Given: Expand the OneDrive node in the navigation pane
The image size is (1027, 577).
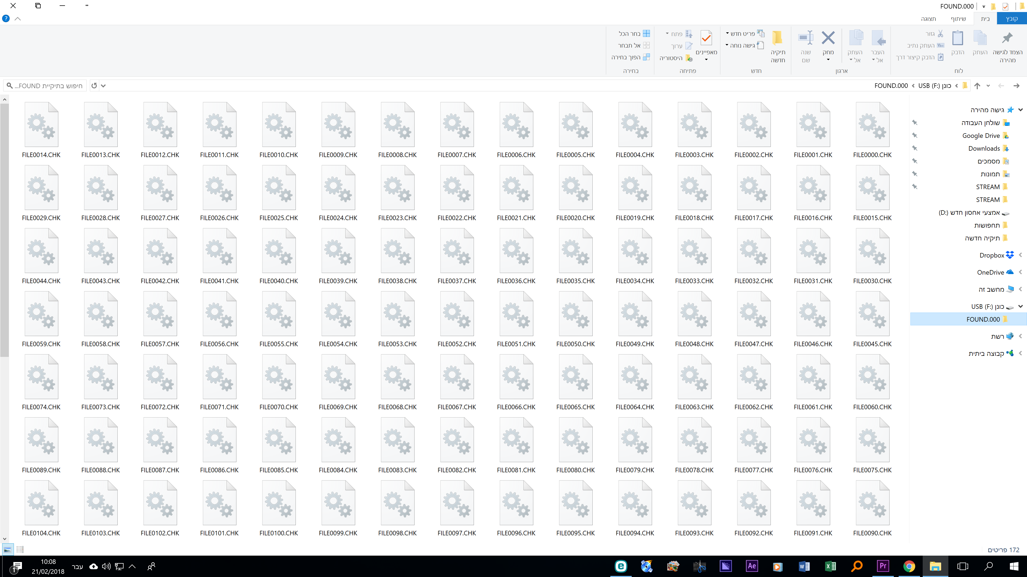Looking at the screenshot, I should (1021, 272).
